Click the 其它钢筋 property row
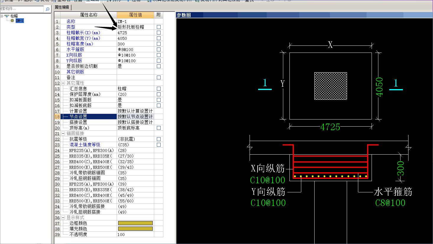The width and height of the screenshot is (433, 244). point(109,72)
